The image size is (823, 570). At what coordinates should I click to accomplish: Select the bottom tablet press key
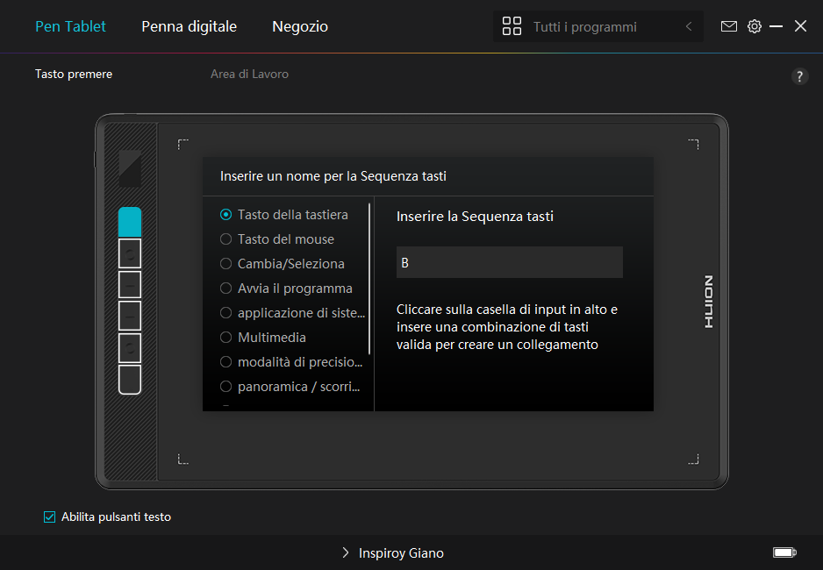tap(129, 380)
